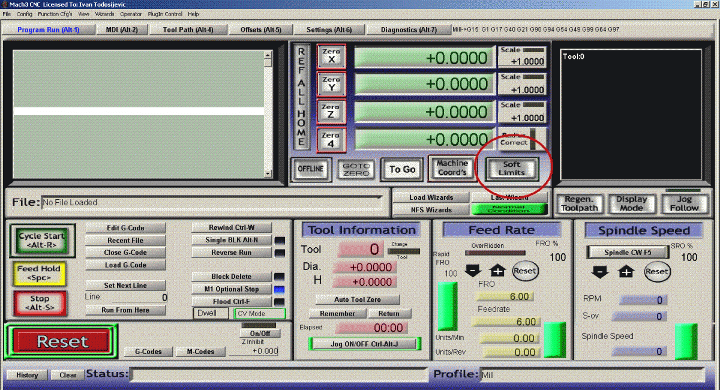The height and width of the screenshot is (390, 720).
Task: Toggle Flood Ctrl-F coolant
Action: [x=232, y=302]
